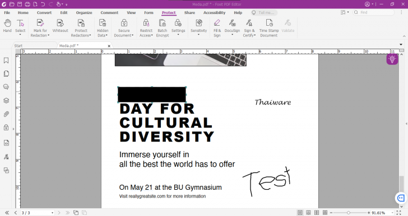Open the chat assistant bubble
The height and width of the screenshot is (216, 408).
tap(401, 198)
